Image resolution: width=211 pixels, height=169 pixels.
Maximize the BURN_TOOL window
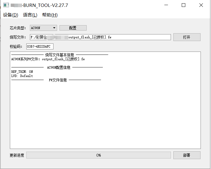click(x=184, y=5)
